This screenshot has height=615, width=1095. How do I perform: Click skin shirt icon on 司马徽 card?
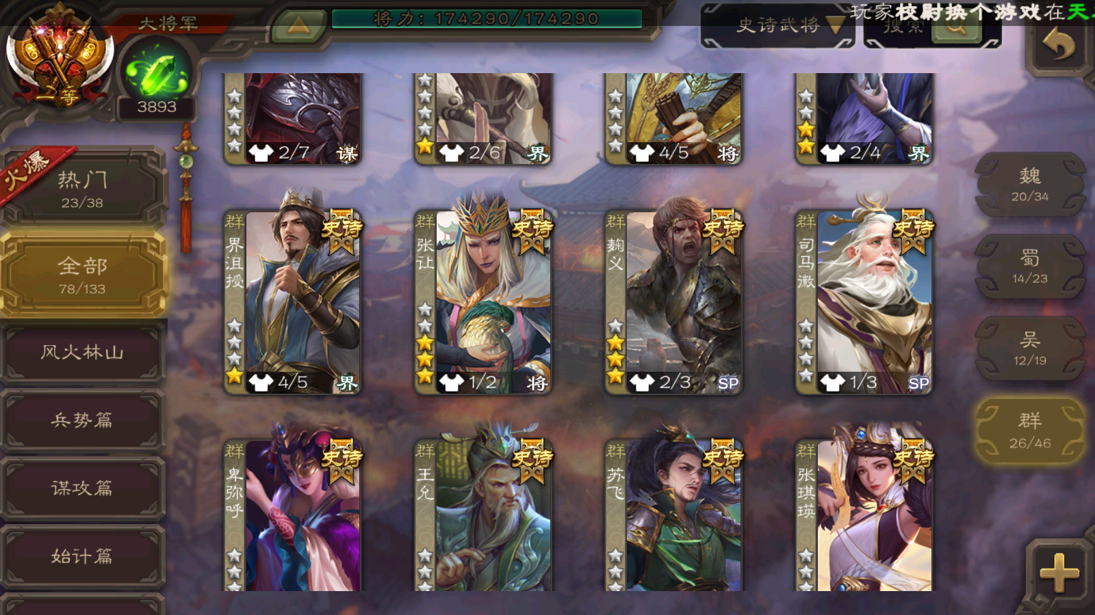coord(832,382)
